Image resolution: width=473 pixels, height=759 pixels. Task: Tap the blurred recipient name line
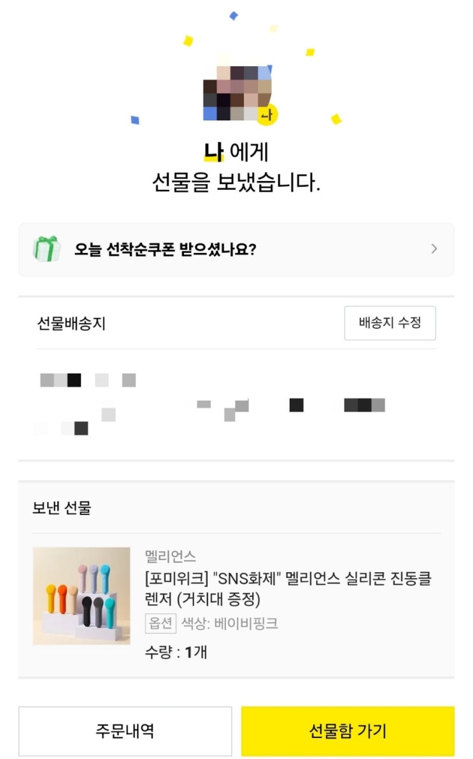pos(88,380)
